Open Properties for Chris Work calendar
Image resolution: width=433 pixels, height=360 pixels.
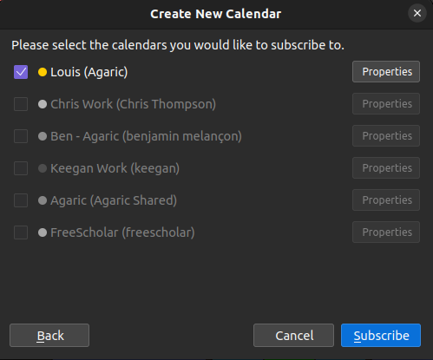click(386, 104)
